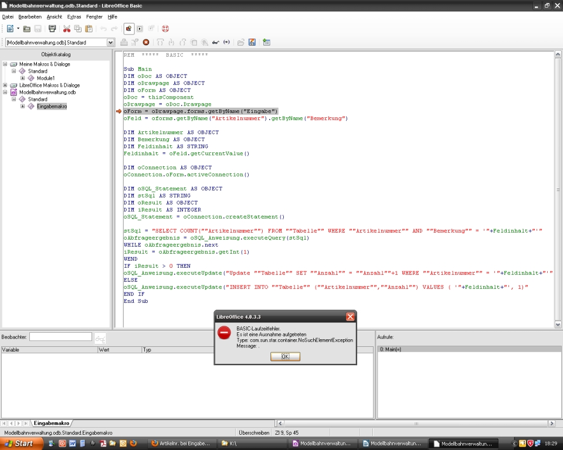Stop the running macro with the red icon
This screenshot has width=563, height=450.
point(146,42)
